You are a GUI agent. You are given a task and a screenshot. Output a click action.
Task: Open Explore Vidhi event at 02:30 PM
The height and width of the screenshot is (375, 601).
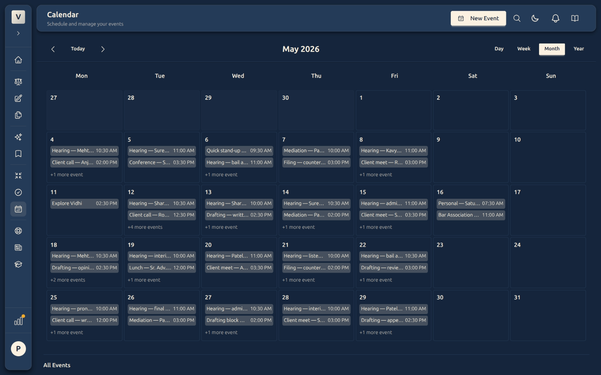point(85,204)
